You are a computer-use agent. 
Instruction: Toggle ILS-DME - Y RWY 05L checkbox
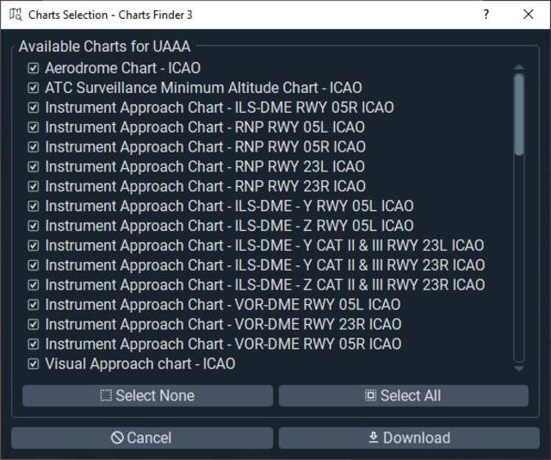(34, 206)
